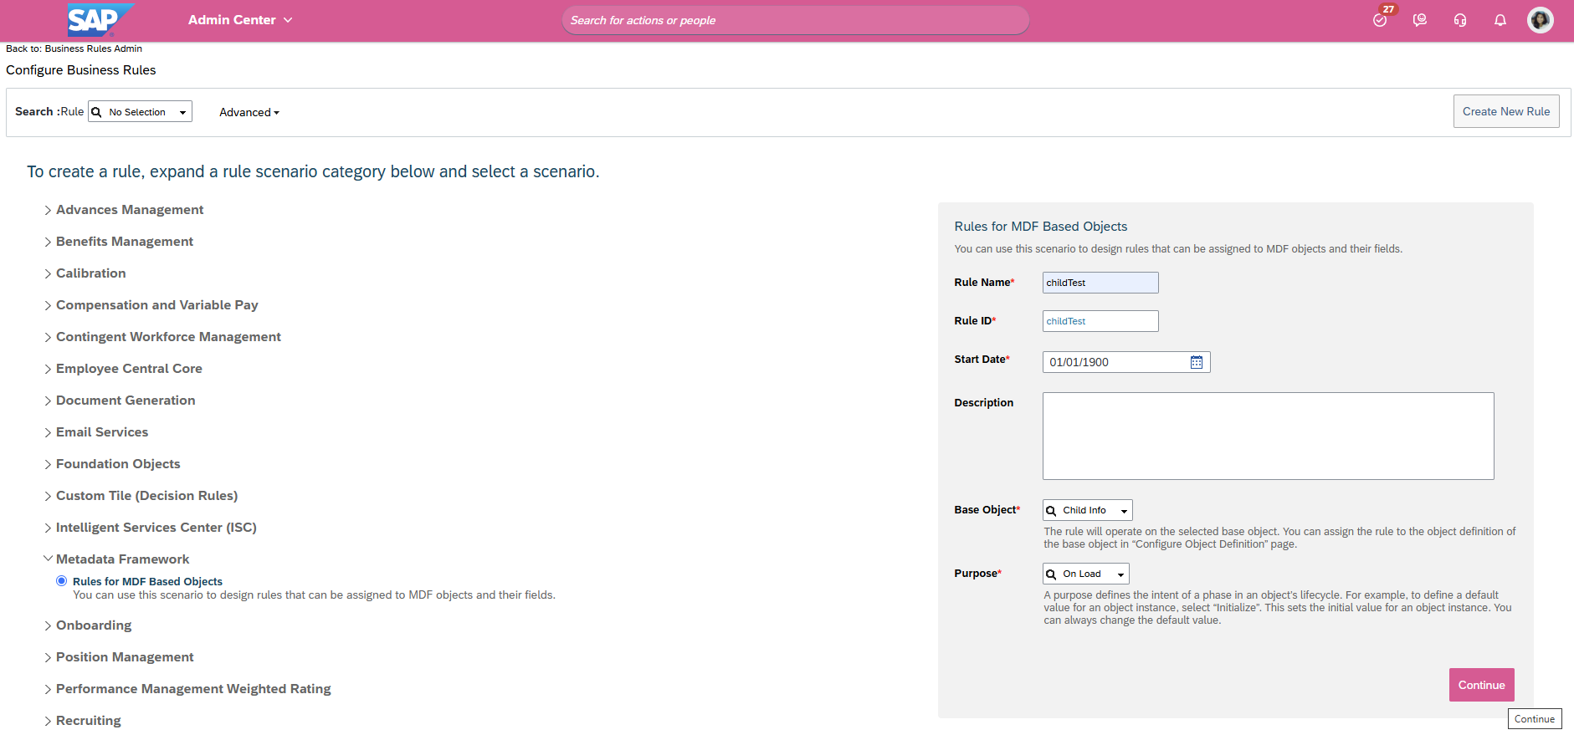The image size is (1574, 735).
Task: Click the magnifier icon in Rule search box
Action: pos(97,112)
